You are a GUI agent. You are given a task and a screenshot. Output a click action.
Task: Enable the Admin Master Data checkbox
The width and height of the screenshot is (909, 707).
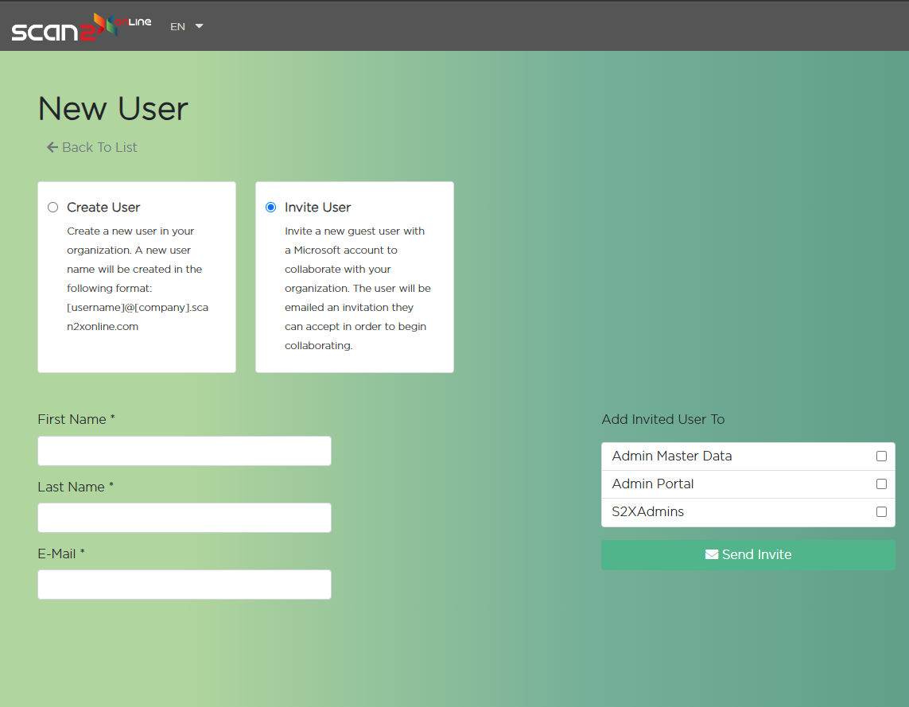(x=881, y=456)
